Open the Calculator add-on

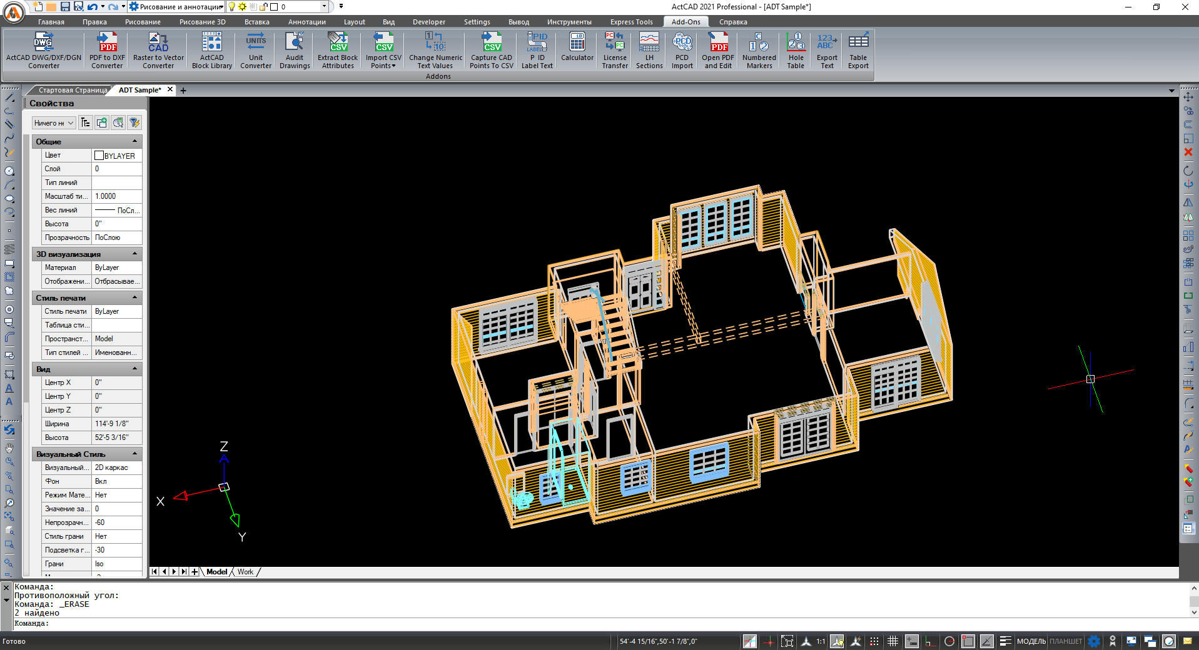click(x=577, y=47)
